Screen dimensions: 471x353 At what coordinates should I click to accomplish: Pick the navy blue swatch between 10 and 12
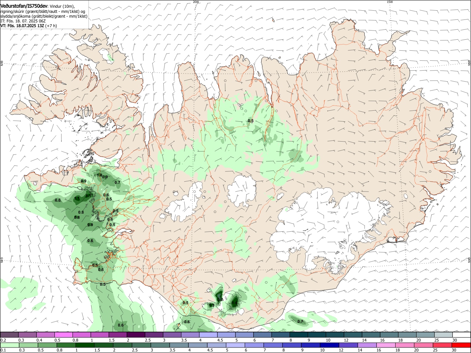click(x=330, y=345)
